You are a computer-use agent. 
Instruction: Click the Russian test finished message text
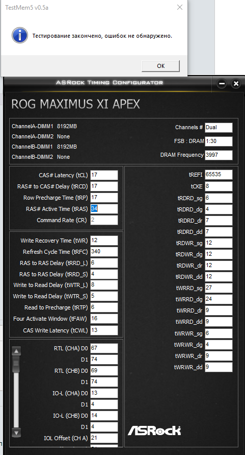(x=102, y=36)
